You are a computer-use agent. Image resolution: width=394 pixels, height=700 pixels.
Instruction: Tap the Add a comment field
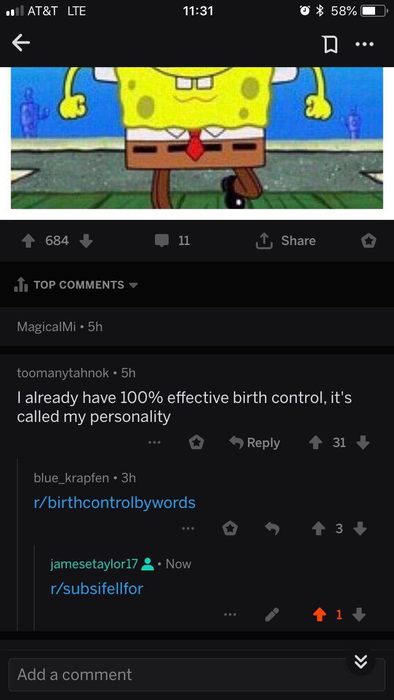pyautogui.click(x=197, y=675)
